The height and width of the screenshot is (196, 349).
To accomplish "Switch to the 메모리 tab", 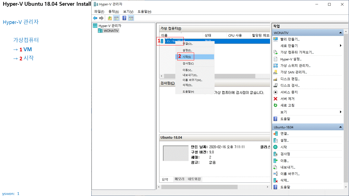I will coord(179,179).
